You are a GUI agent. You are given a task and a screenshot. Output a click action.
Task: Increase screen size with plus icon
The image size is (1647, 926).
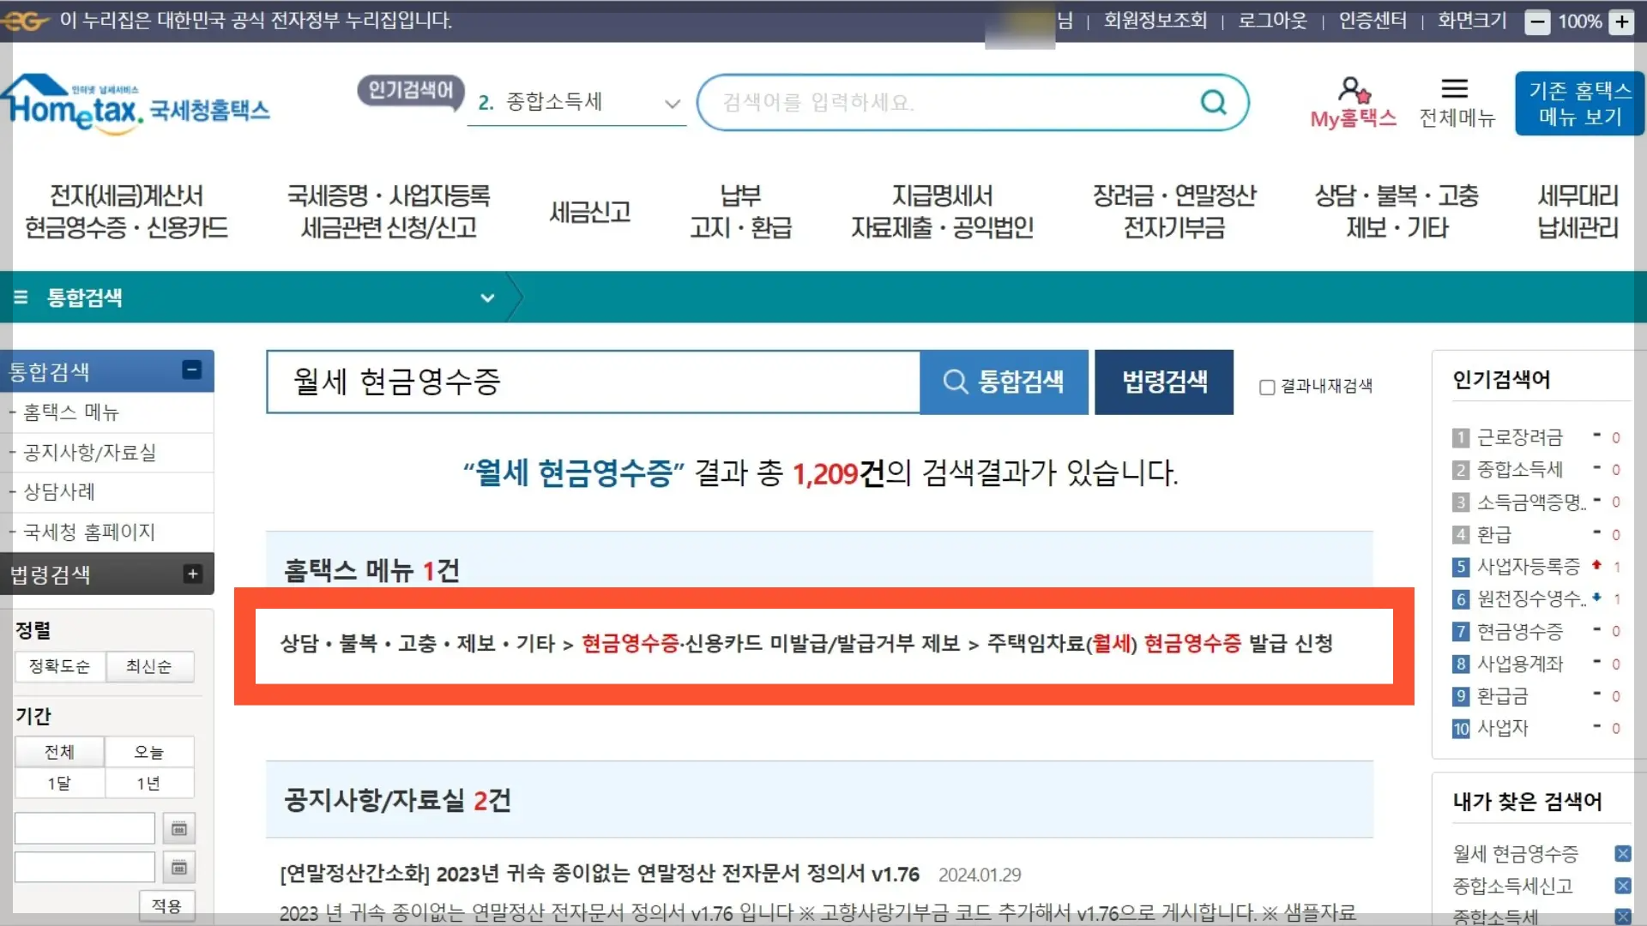(1621, 22)
